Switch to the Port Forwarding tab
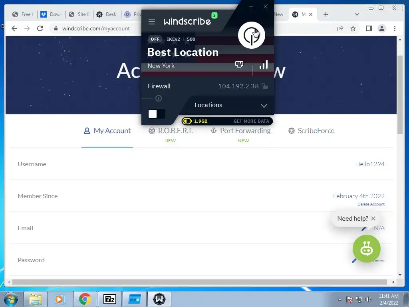Image resolution: width=409 pixels, height=307 pixels. point(240,131)
